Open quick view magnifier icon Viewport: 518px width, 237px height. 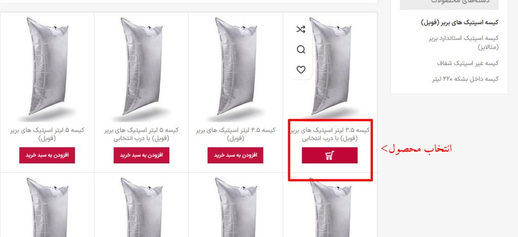[300, 50]
